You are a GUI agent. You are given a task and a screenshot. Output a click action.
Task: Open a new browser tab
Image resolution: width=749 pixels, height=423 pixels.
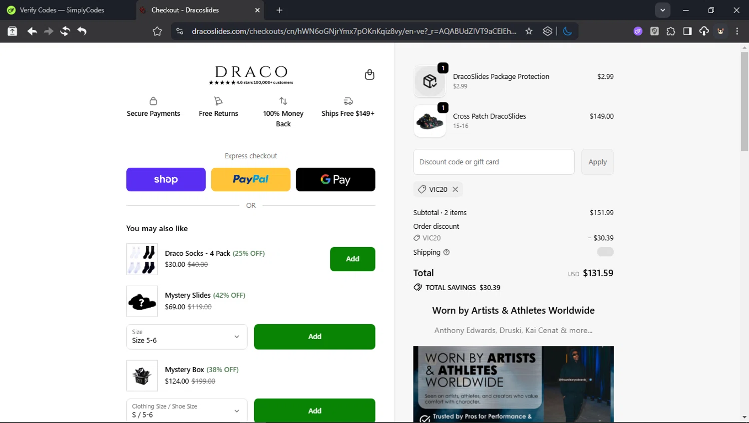(279, 10)
